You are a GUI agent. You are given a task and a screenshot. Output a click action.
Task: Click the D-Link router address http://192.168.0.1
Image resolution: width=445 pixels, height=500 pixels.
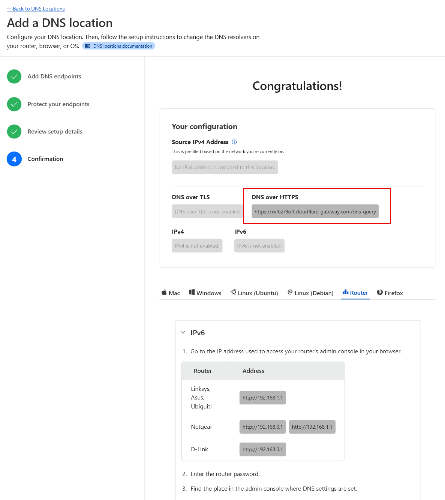tap(262, 449)
